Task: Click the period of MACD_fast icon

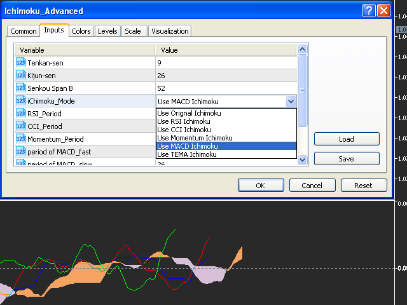Action: coord(20,151)
